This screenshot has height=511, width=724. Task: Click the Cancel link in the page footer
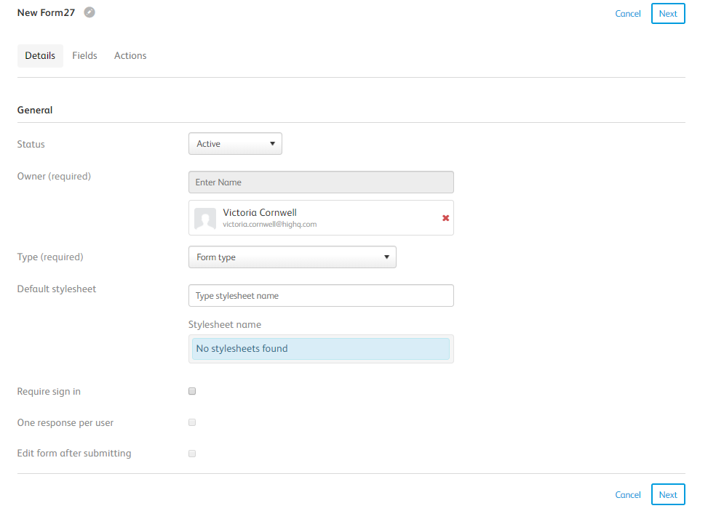627,495
